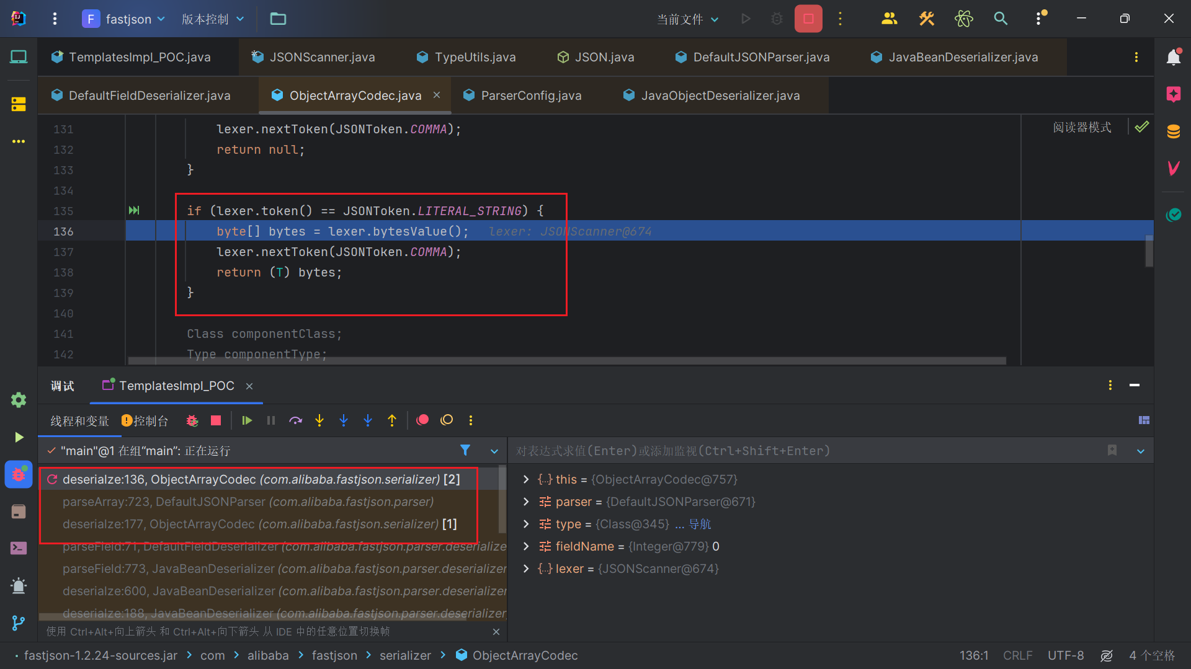Open the Database tool window icon

[x=1173, y=131]
